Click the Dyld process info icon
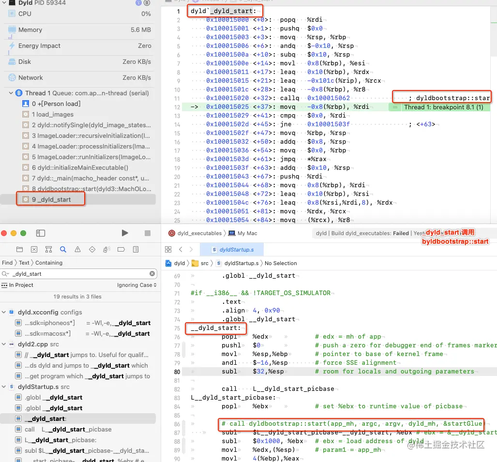 pos(138,3)
